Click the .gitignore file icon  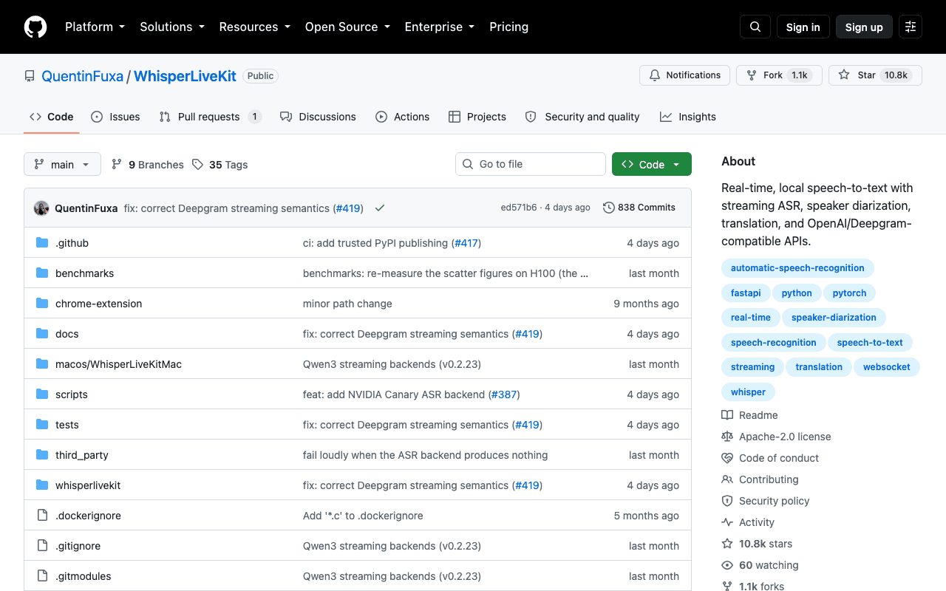42,546
